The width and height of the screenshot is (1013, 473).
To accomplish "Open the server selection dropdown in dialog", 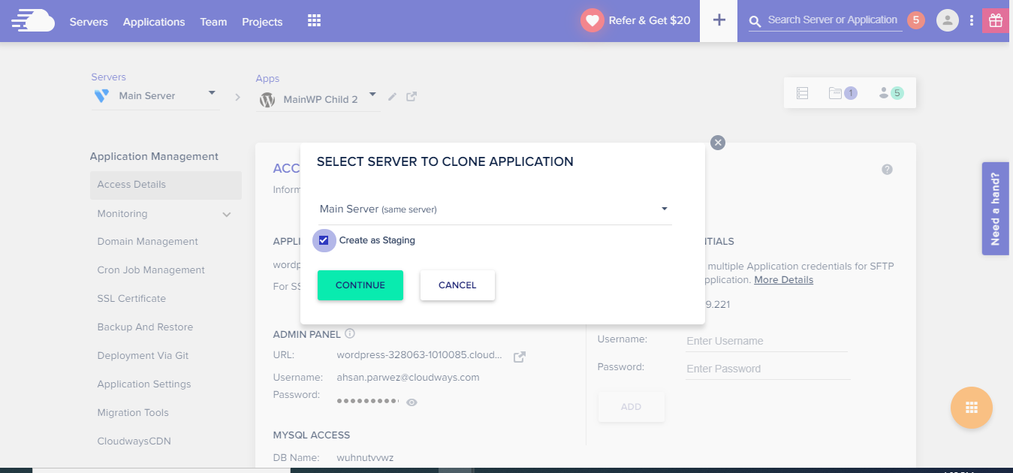I will coord(494,209).
